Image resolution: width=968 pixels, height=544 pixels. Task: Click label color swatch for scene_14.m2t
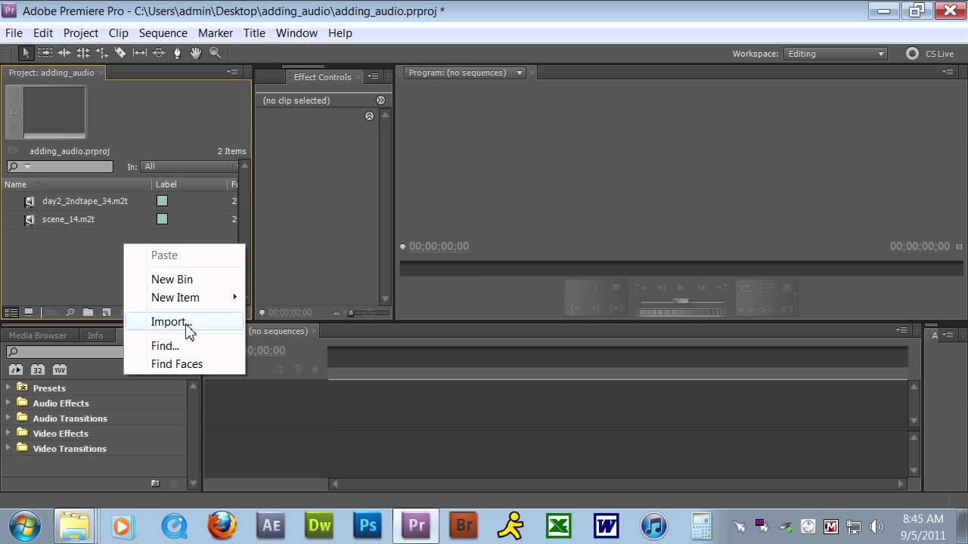coord(162,219)
